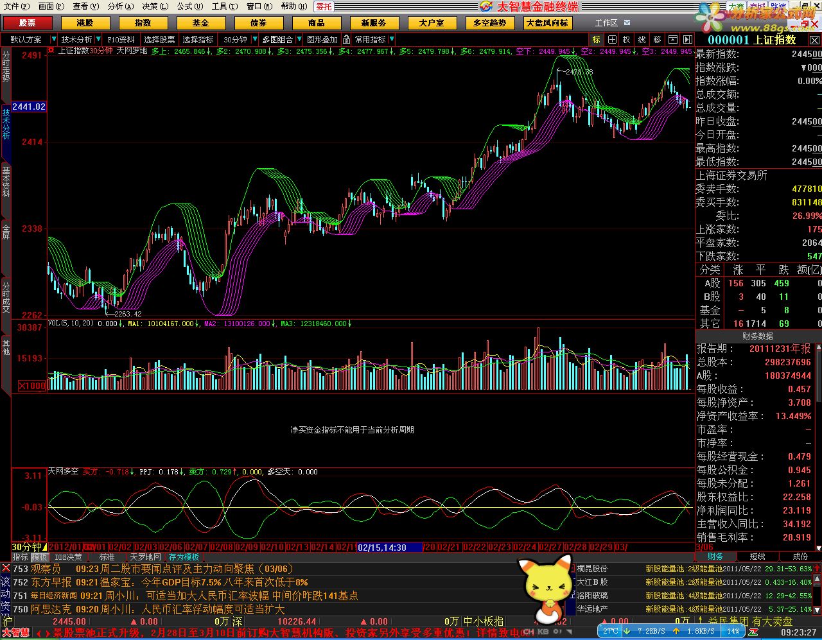Image resolution: width=822 pixels, height=640 pixels.
Task: Switch to the DDE决策 bottom tab
Action: point(68,557)
